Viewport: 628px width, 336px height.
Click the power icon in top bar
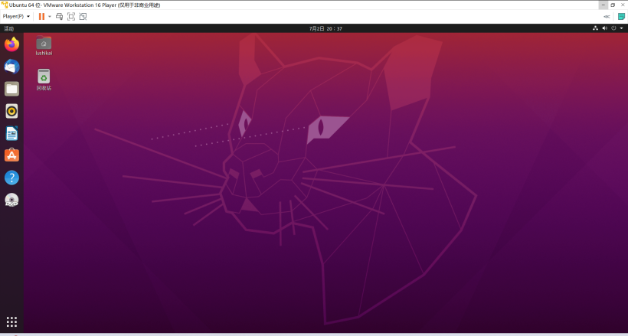point(613,28)
